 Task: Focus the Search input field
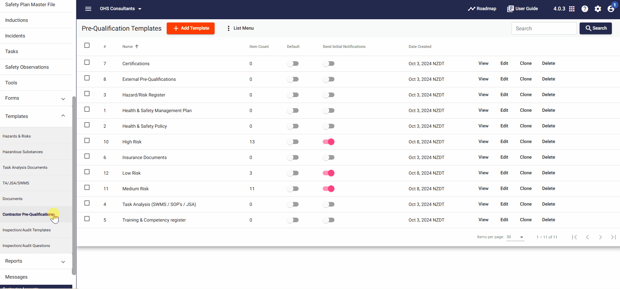[x=544, y=28]
